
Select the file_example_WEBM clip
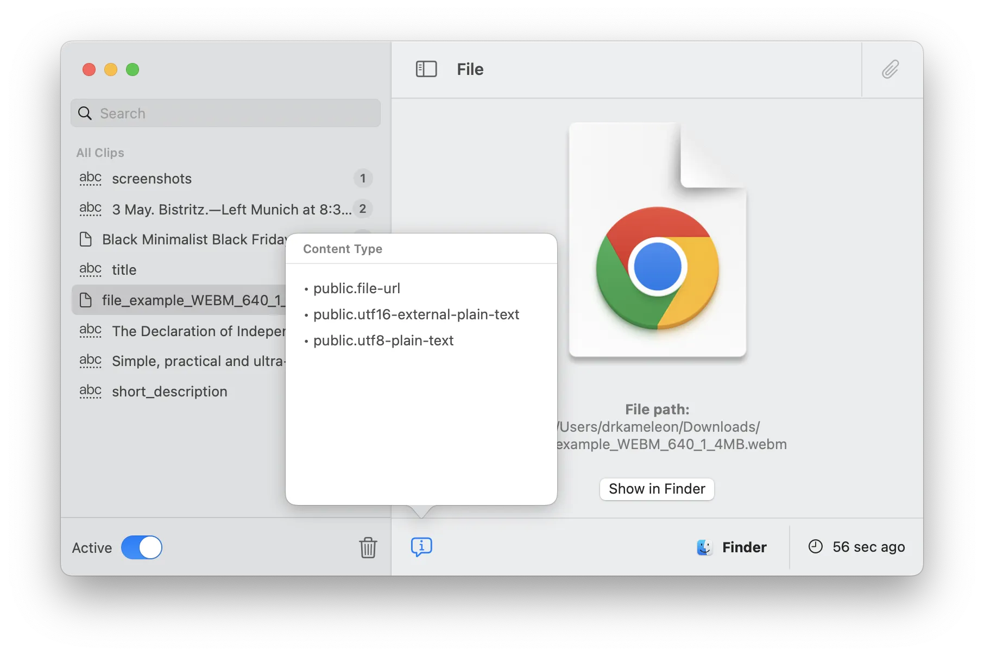click(x=185, y=300)
